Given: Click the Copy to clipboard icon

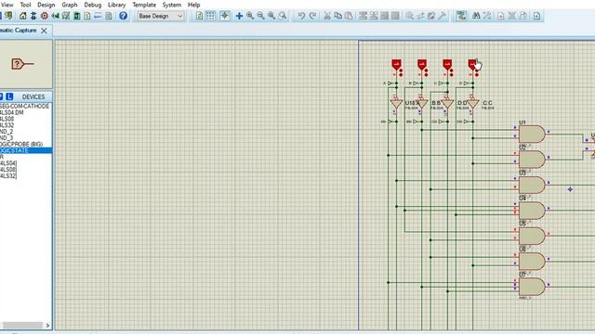Looking at the screenshot, I should 337,16.
